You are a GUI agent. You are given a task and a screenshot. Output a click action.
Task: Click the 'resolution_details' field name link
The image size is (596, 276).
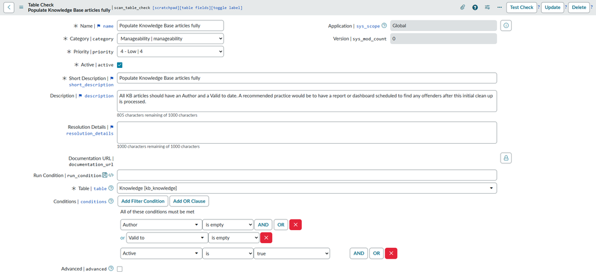click(x=89, y=134)
